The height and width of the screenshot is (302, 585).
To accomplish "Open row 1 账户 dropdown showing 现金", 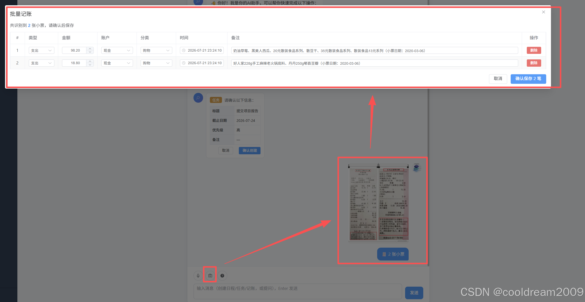I will click(117, 50).
